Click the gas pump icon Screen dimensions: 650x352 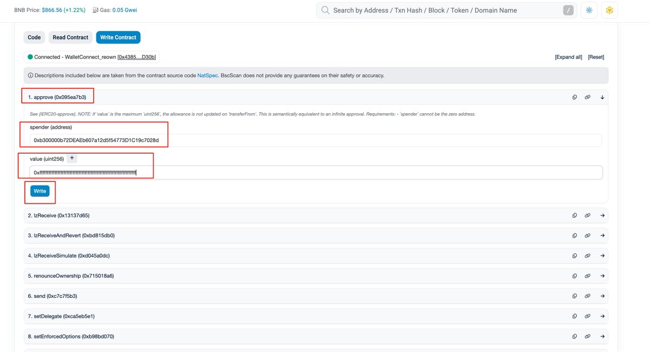click(x=95, y=10)
